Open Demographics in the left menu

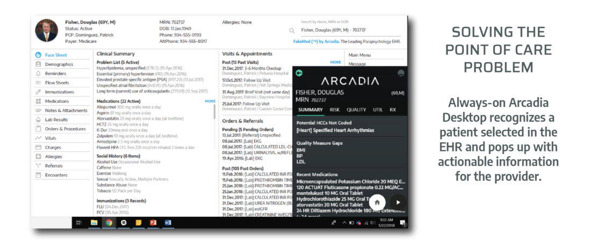(x=59, y=64)
